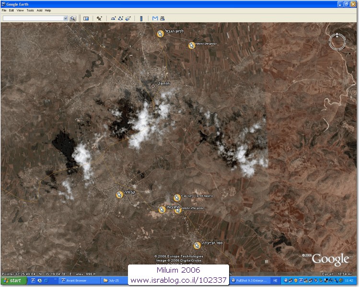The width and height of the screenshot is (359, 287).
Task: Click the Internet Explorer quick launch icon
Action: pyautogui.click(x=46, y=280)
